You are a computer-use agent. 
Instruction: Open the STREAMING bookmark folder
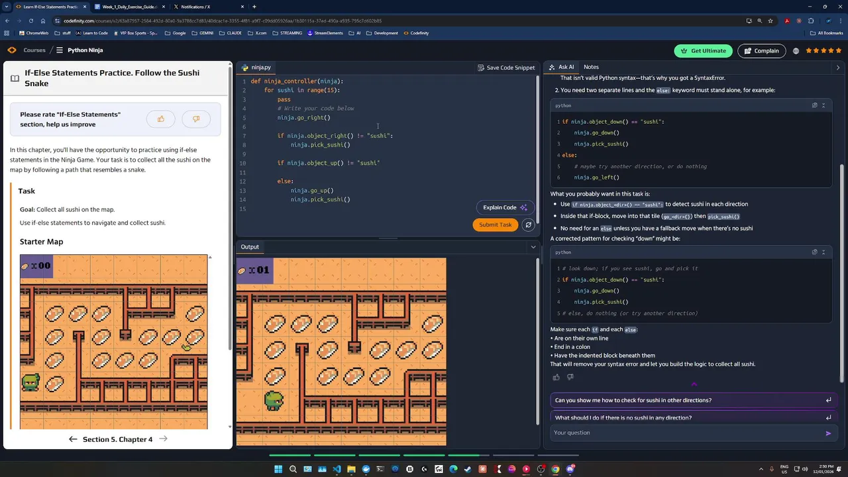[x=288, y=33]
